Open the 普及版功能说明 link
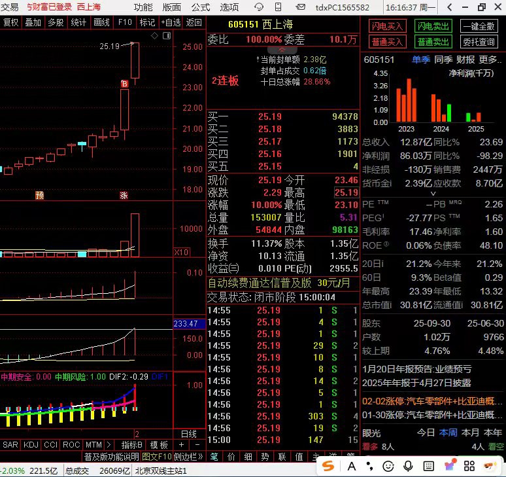 click(111, 457)
